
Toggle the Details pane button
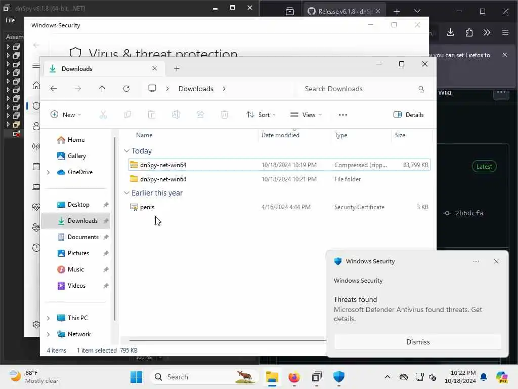[x=409, y=115]
